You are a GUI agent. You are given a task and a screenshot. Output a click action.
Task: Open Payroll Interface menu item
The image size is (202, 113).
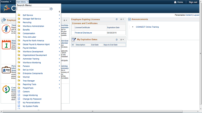click(30, 48)
